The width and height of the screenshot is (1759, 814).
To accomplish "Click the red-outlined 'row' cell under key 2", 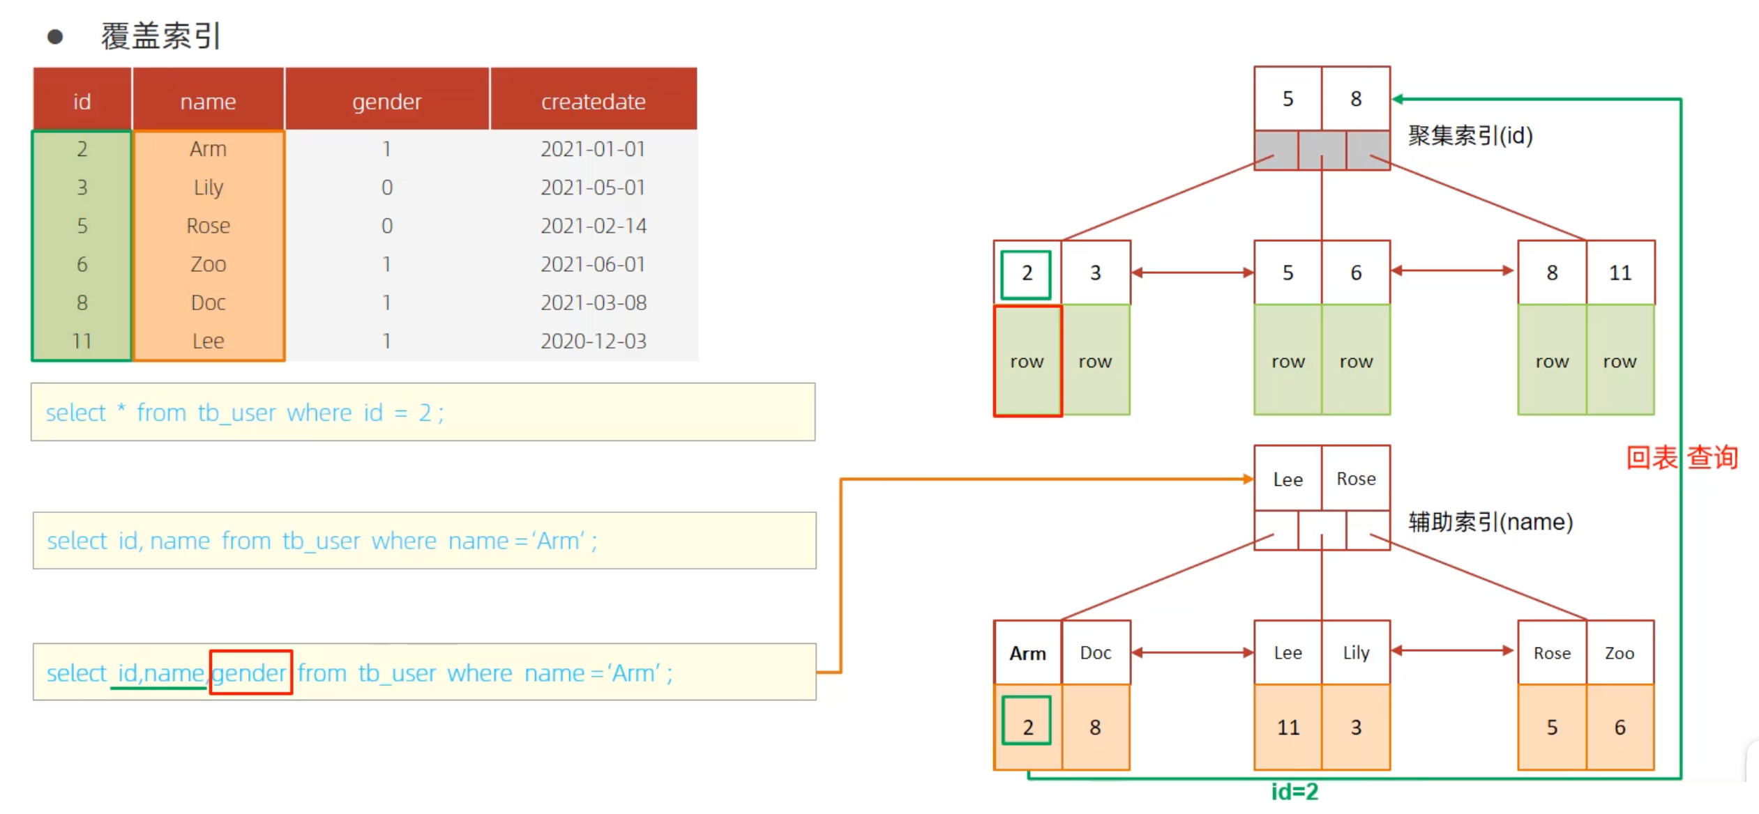I will pos(1027,361).
